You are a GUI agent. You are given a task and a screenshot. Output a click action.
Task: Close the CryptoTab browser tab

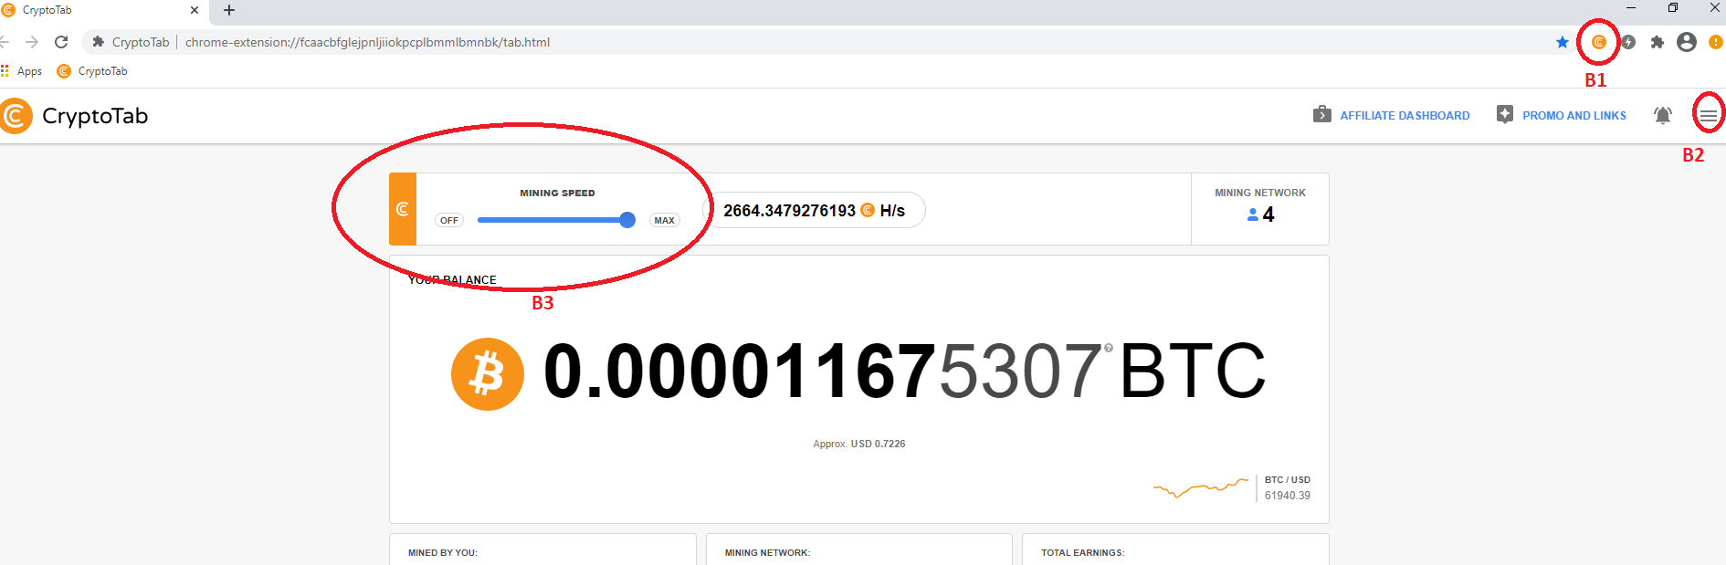(x=195, y=10)
